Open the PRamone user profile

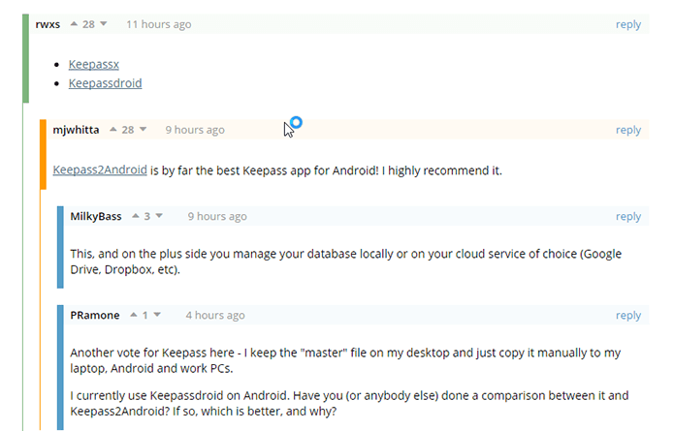[95, 315]
